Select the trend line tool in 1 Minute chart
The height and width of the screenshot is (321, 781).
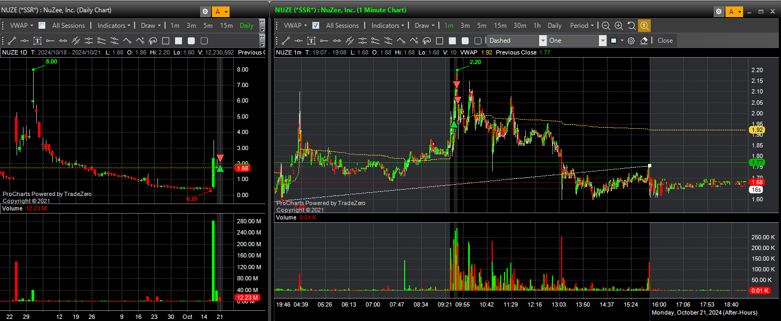[286, 41]
